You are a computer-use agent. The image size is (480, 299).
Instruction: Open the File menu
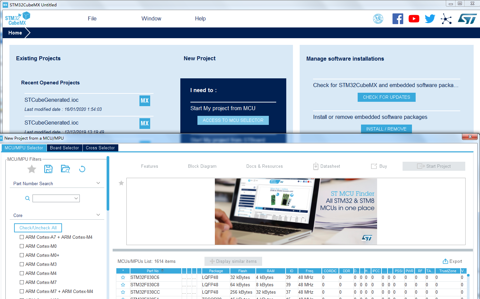92,19
